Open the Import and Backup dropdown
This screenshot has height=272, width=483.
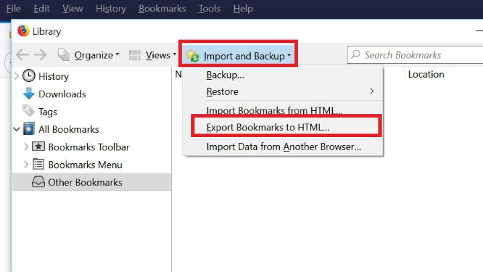(238, 56)
